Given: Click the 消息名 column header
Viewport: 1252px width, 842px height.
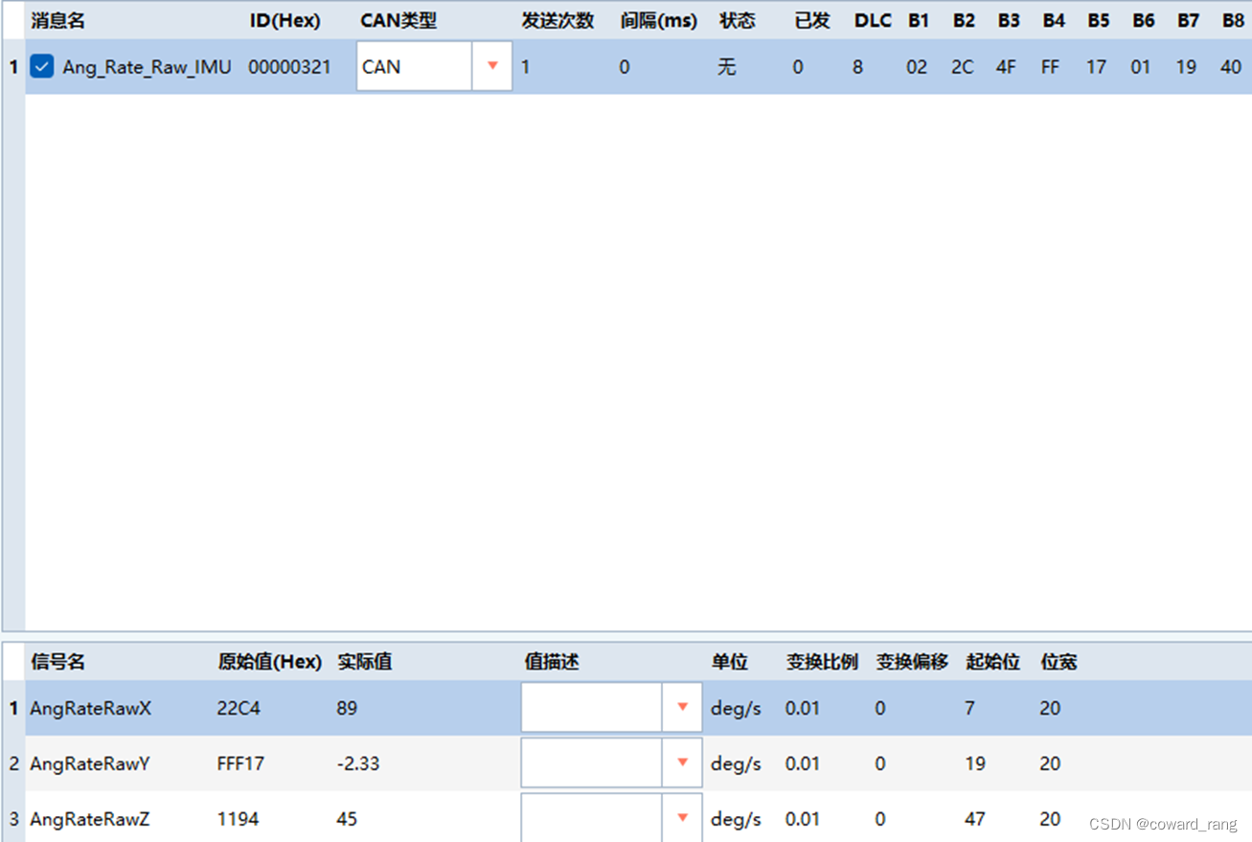Looking at the screenshot, I should pyautogui.click(x=57, y=20).
